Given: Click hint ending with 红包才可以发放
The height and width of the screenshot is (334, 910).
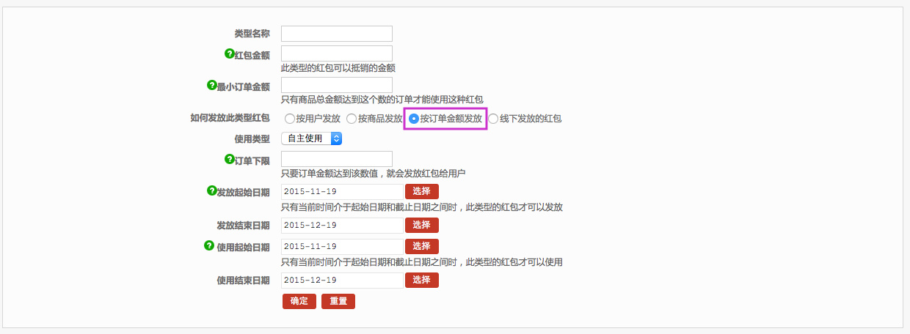Looking at the screenshot, I should click(422, 207).
